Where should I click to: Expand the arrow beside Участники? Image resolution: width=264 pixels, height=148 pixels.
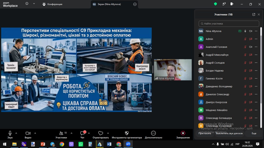coord(72,133)
